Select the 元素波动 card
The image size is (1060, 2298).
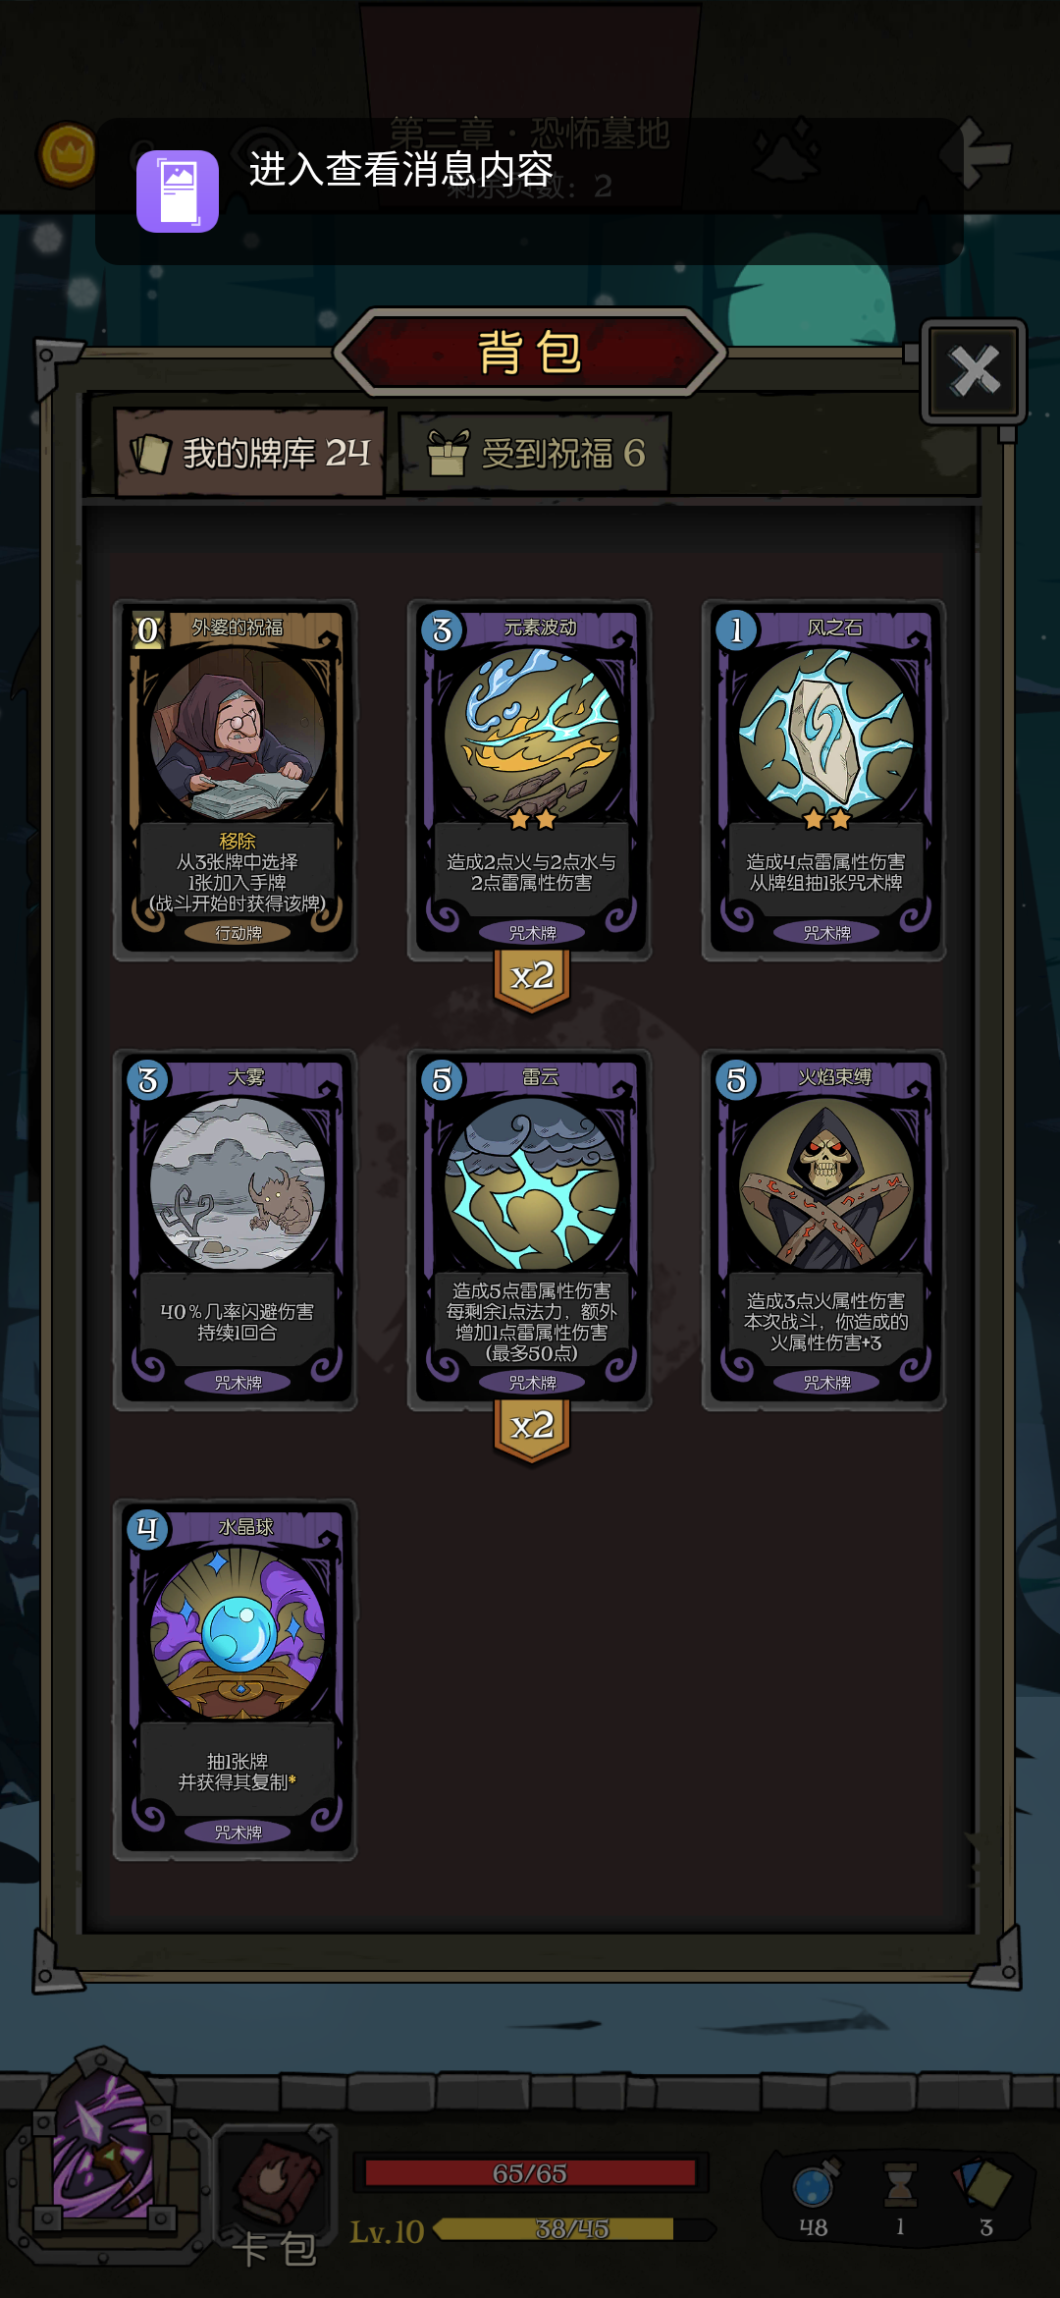click(x=530, y=781)
